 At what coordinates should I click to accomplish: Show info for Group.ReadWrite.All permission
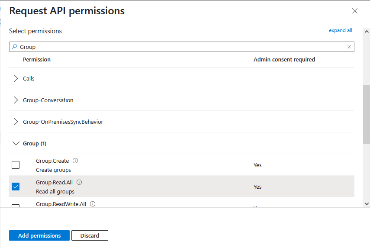point(93,204)
